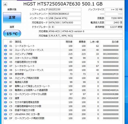Click status icon of row 0C 電源投入回数
This screenshot has height=124, width=128.
coord(5,82)
